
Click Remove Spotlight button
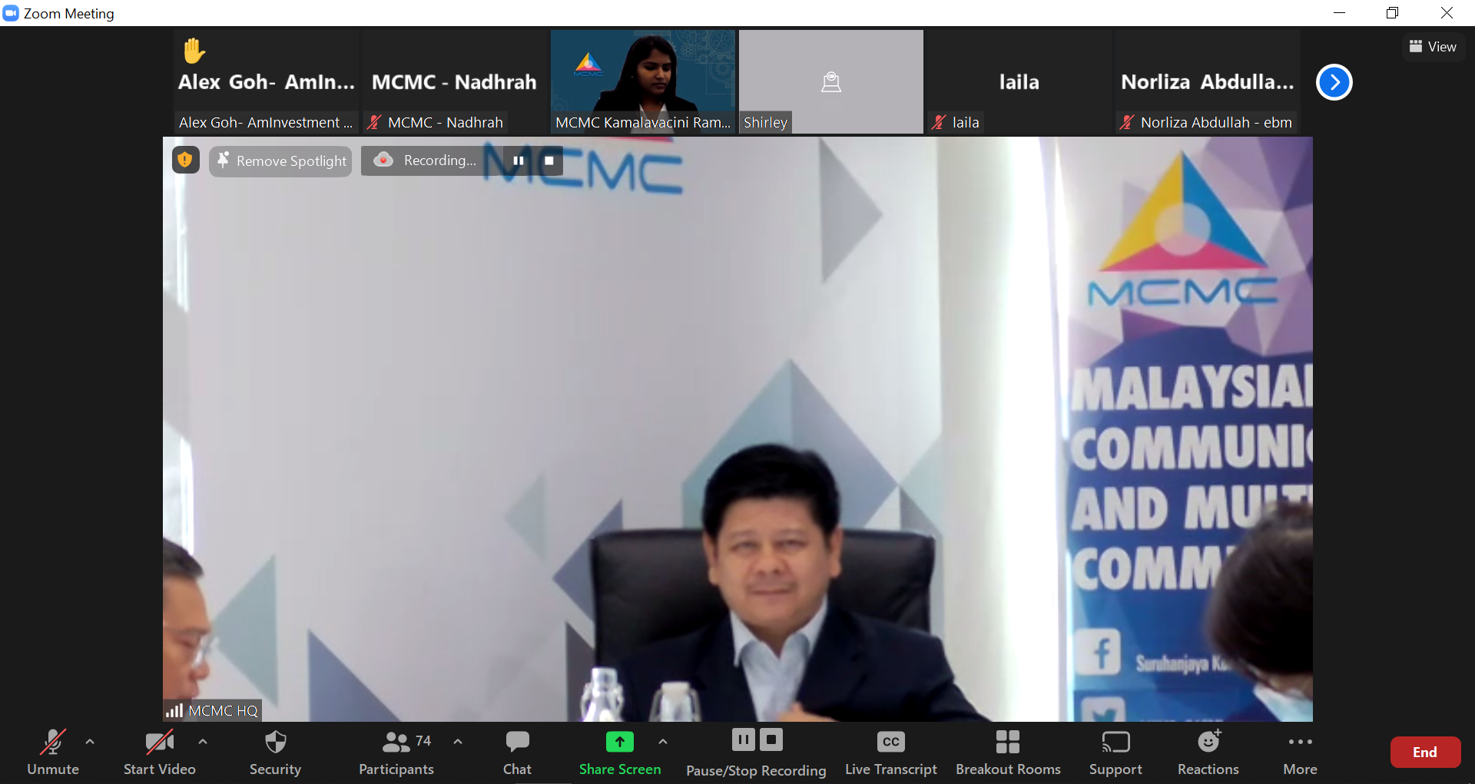point(281,161)
